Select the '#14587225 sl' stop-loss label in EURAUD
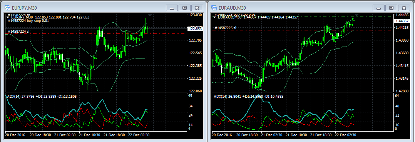This screenshot has width=415, height=142. point(225,27)
